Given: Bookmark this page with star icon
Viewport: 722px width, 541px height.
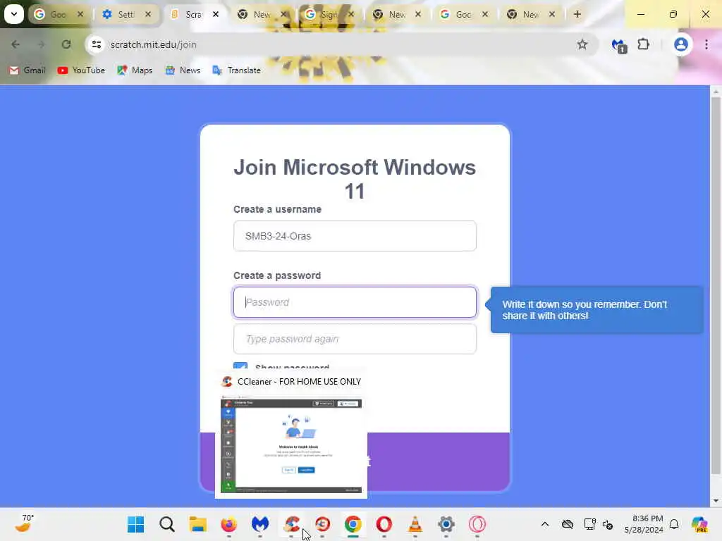Looking at the screenshot, I should pos(582,44).
